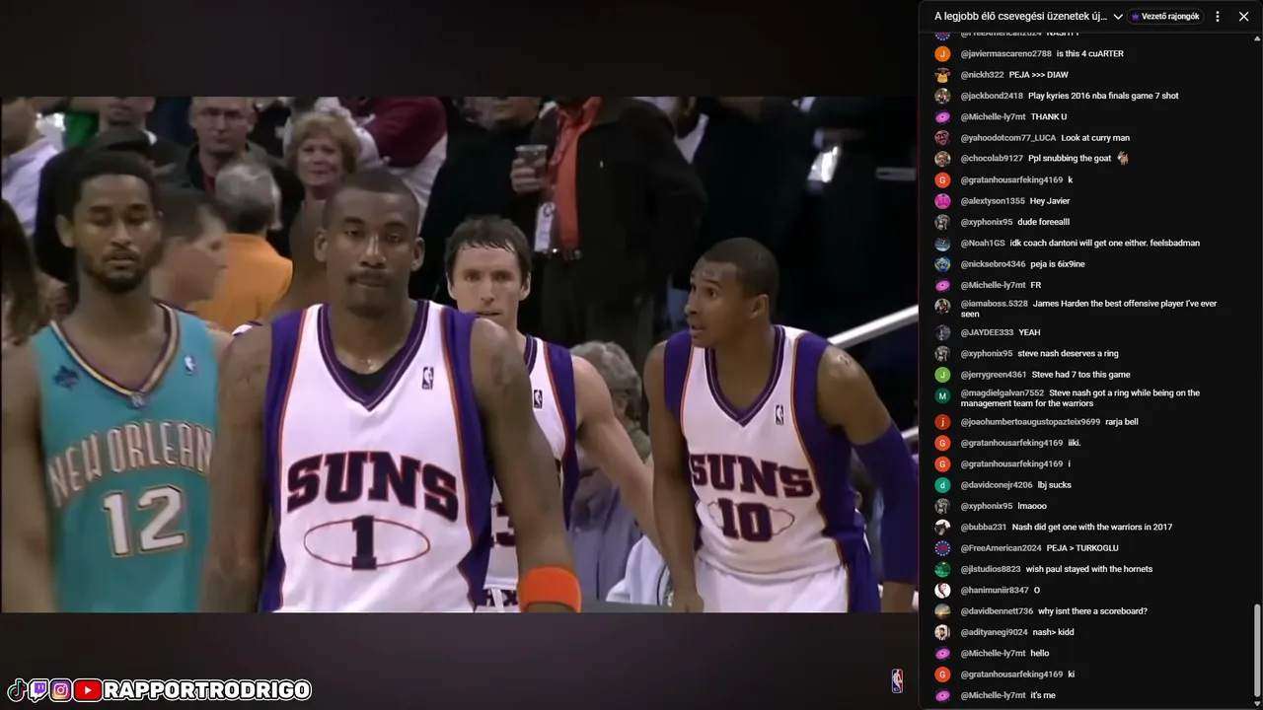Select the message "why isnt there a scoreboard?"

1092,611
